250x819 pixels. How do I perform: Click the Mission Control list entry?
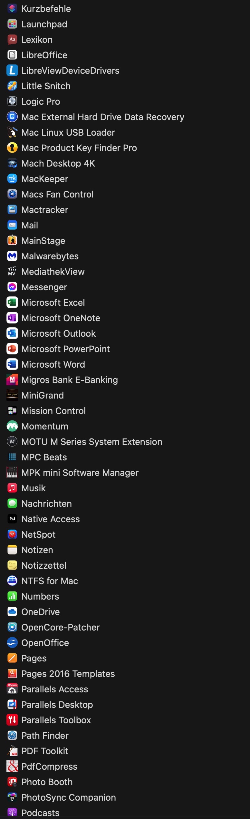point(53,411)
